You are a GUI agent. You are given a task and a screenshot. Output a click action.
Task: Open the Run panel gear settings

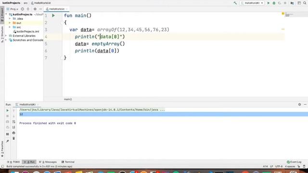click(299, 105)
